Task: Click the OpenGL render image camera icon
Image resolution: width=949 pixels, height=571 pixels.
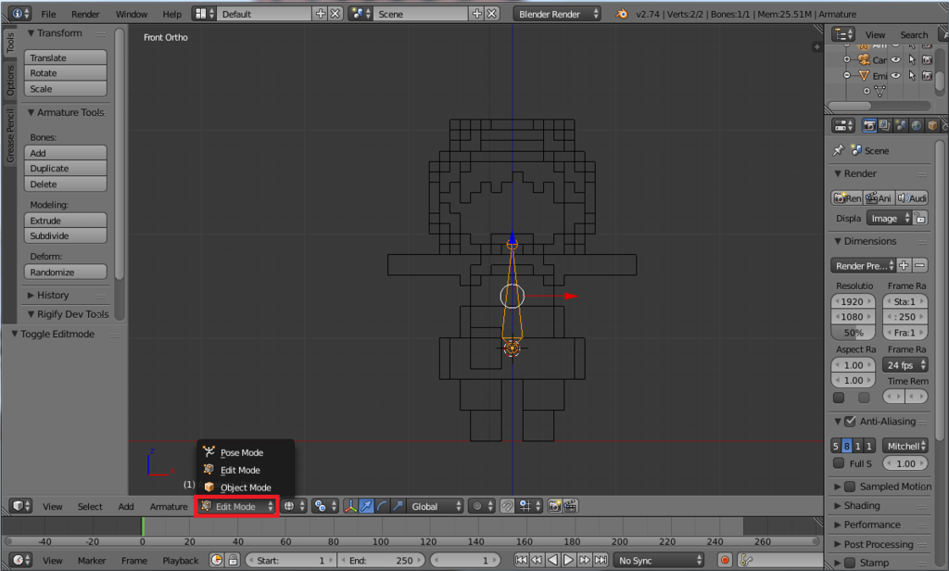Action: point(554,506)
